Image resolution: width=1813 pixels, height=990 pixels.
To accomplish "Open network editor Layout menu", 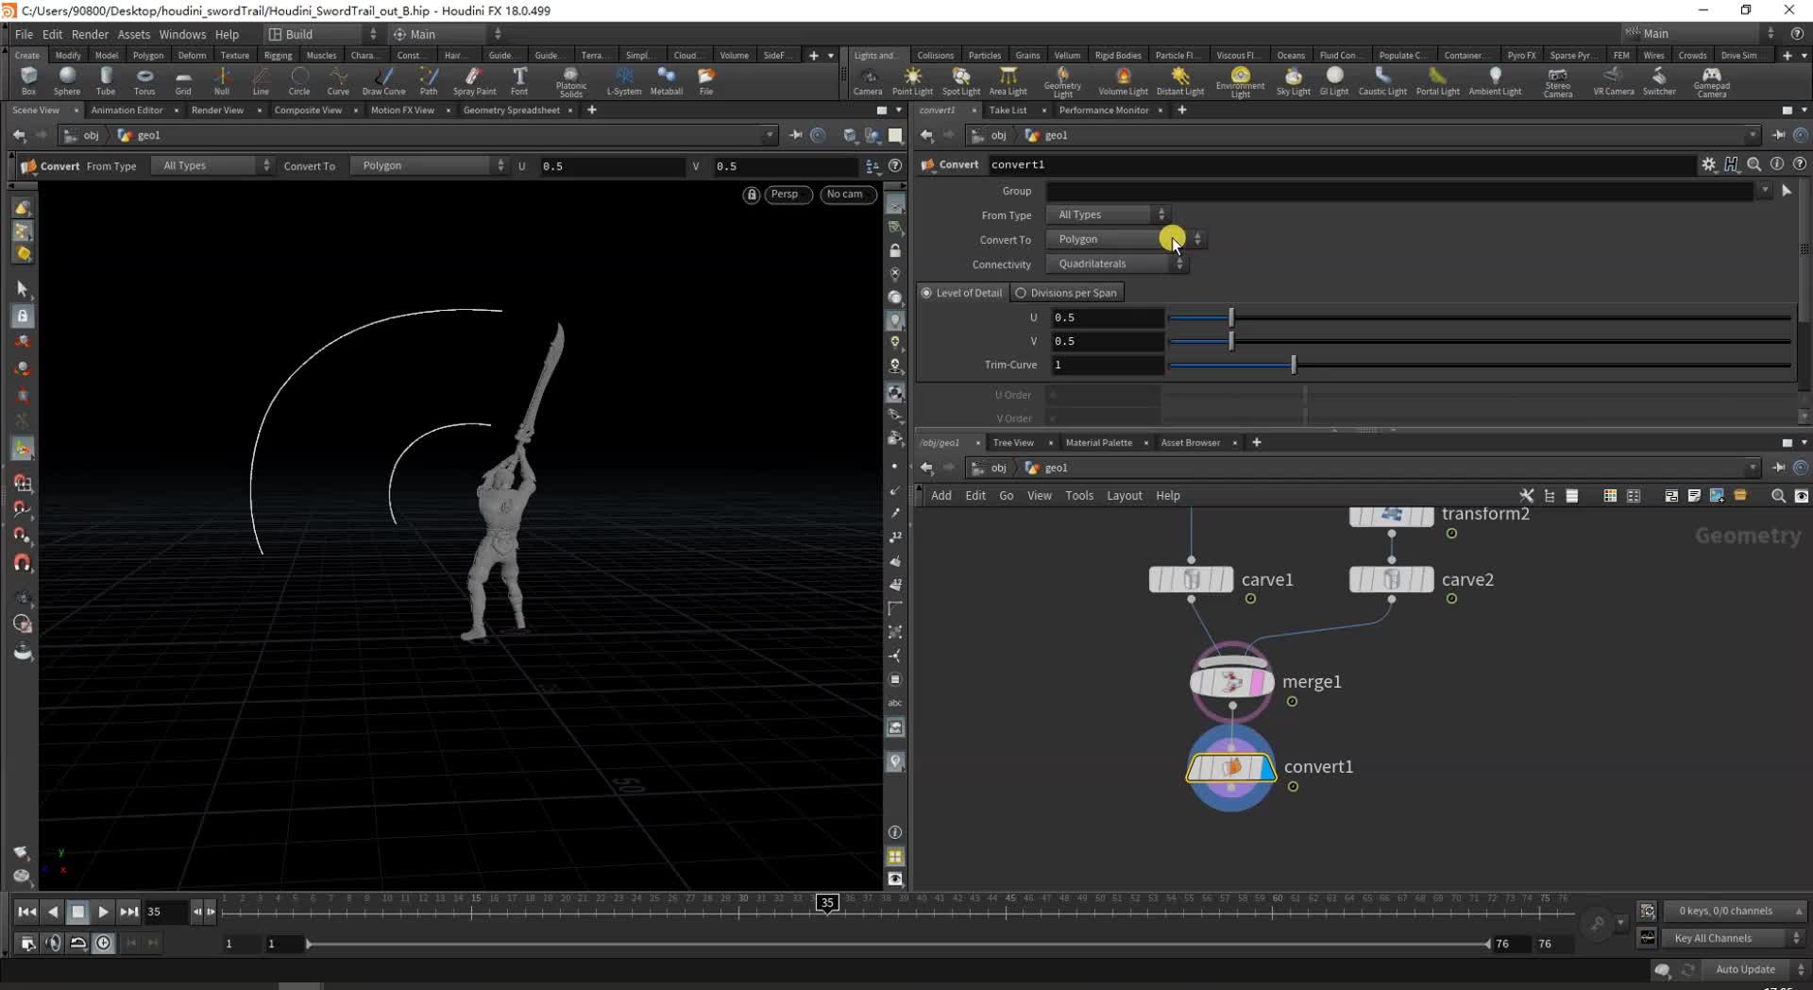I will (1124, 496).
